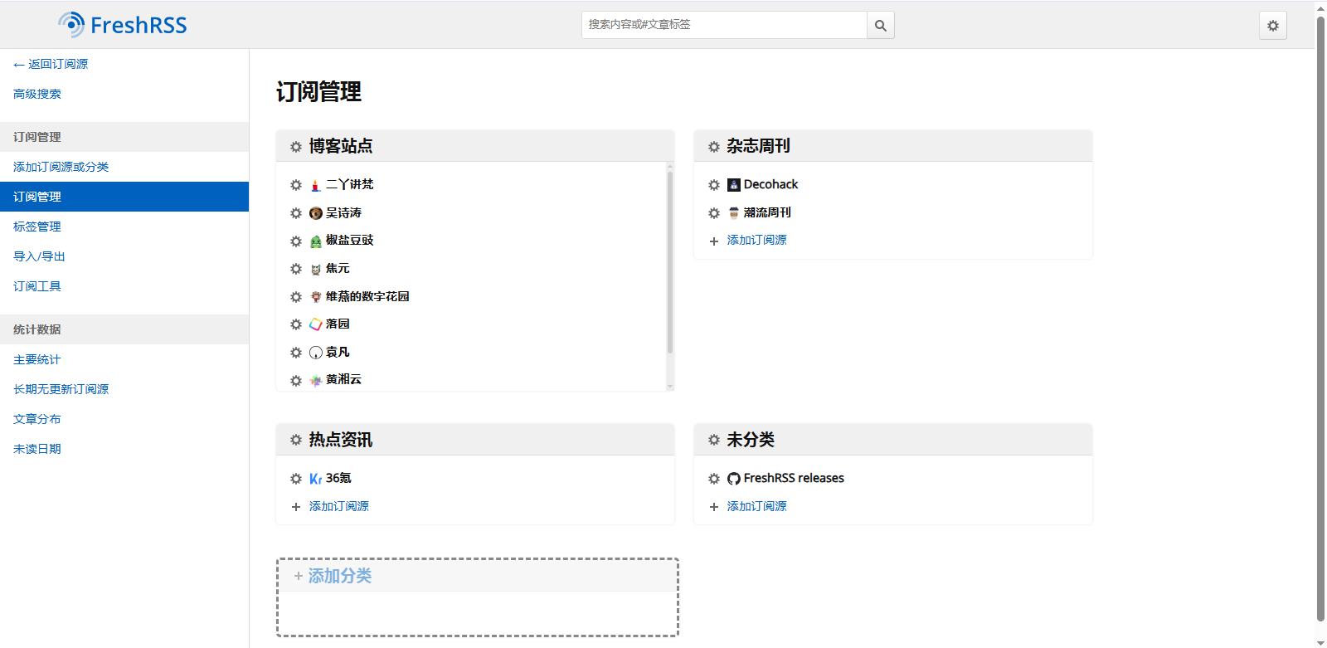Click the 36氪 feed name
Viewport: 1327px width, 648px height.
338,478
